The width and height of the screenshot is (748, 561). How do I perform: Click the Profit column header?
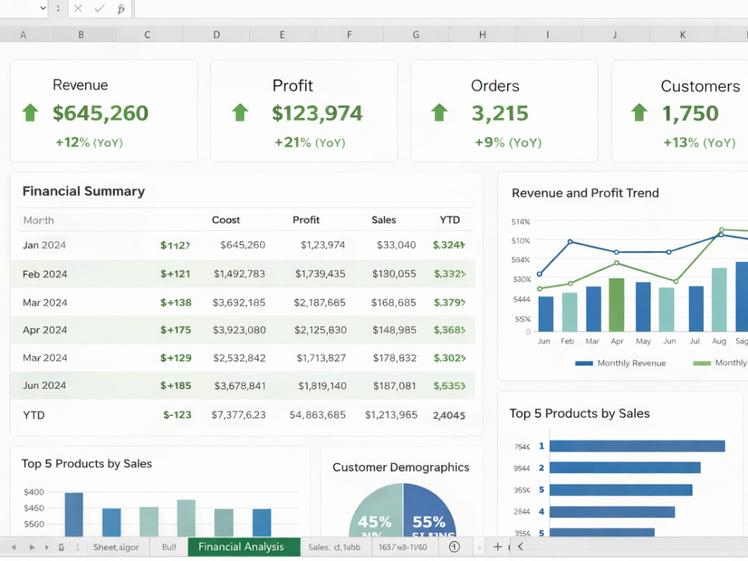pos(306,220)
